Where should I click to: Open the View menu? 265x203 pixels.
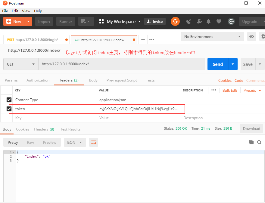coord(26,11)
